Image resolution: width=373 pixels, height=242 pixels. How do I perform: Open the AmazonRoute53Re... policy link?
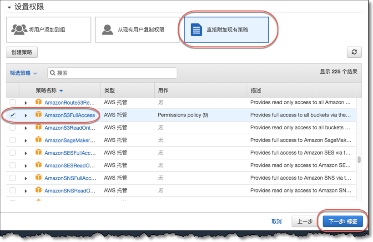click(70, 102)
